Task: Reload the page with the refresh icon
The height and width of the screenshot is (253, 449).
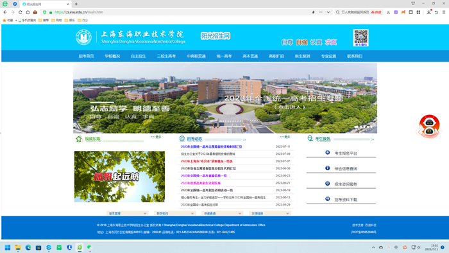Action: (x=20, y=12)
